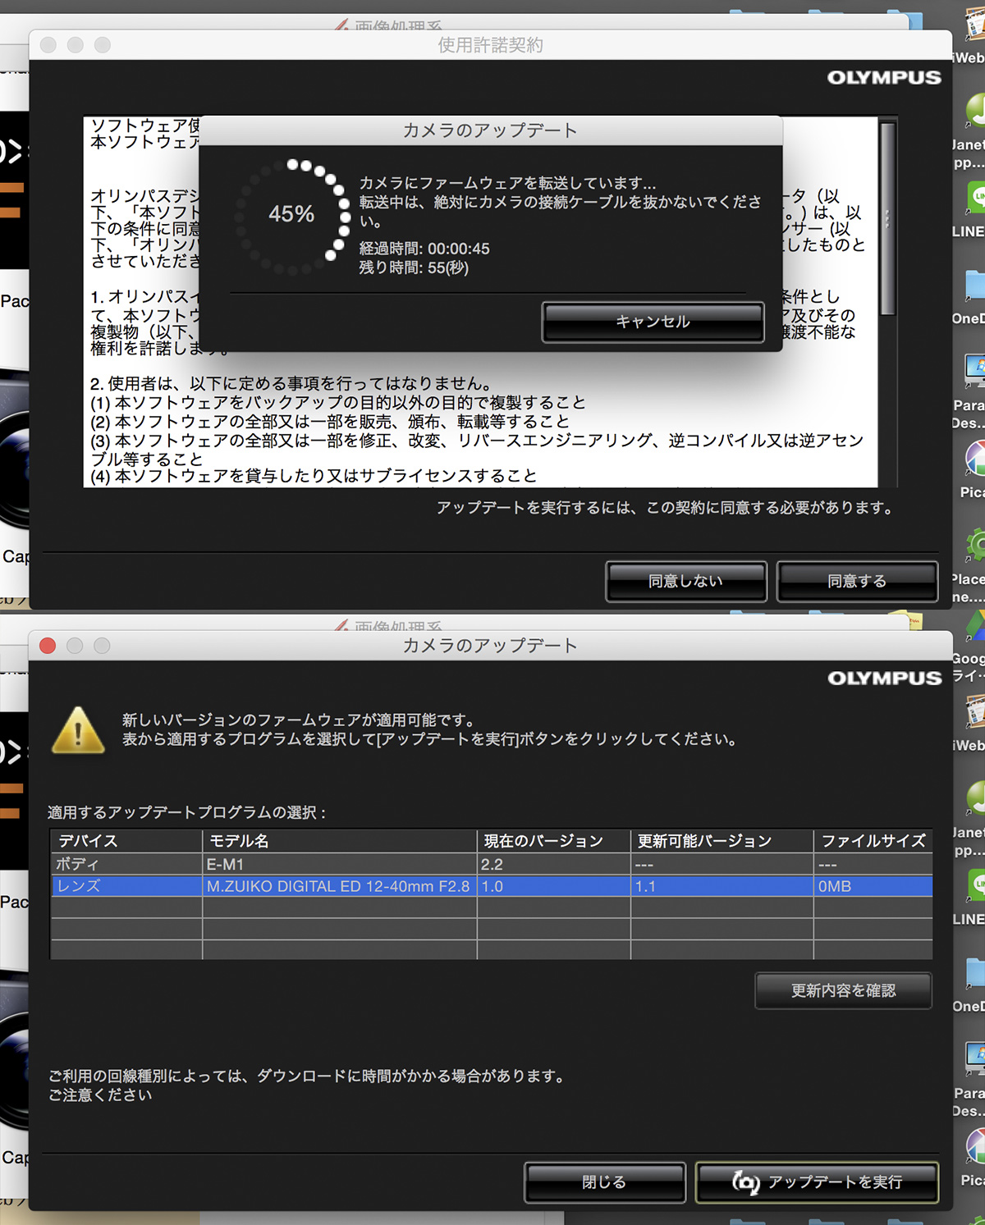This screenshot has width=985, height=1225.
Task: Close the camera update window with the red button
Action: point(48,646)
